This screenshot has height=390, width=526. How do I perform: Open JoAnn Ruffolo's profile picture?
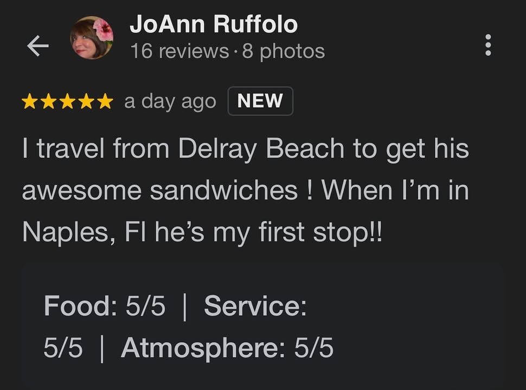[x=92, y=38]
